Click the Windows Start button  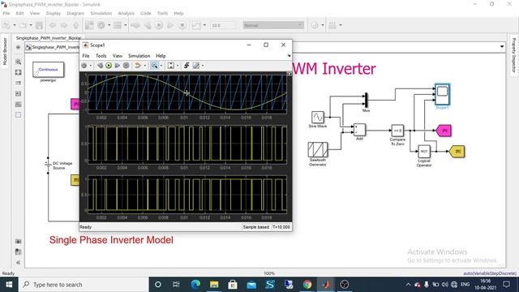(9, 285)
